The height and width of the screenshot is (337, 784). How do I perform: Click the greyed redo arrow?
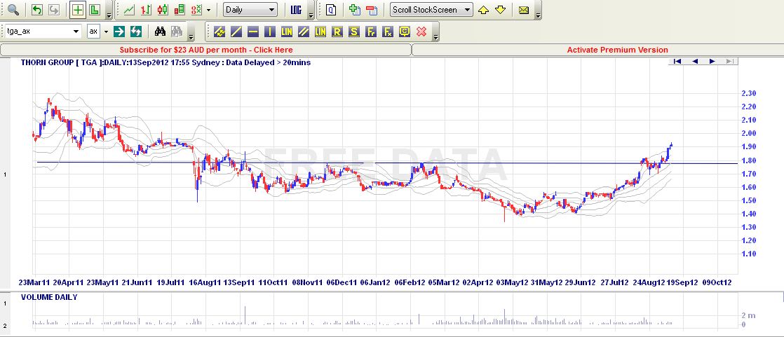pos(53,9)
